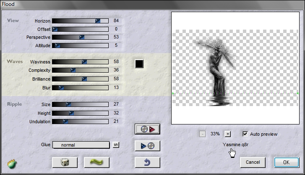Zoom out the preview with minus button
Screen dimensions: 305x175
click(x=202, y=134)
